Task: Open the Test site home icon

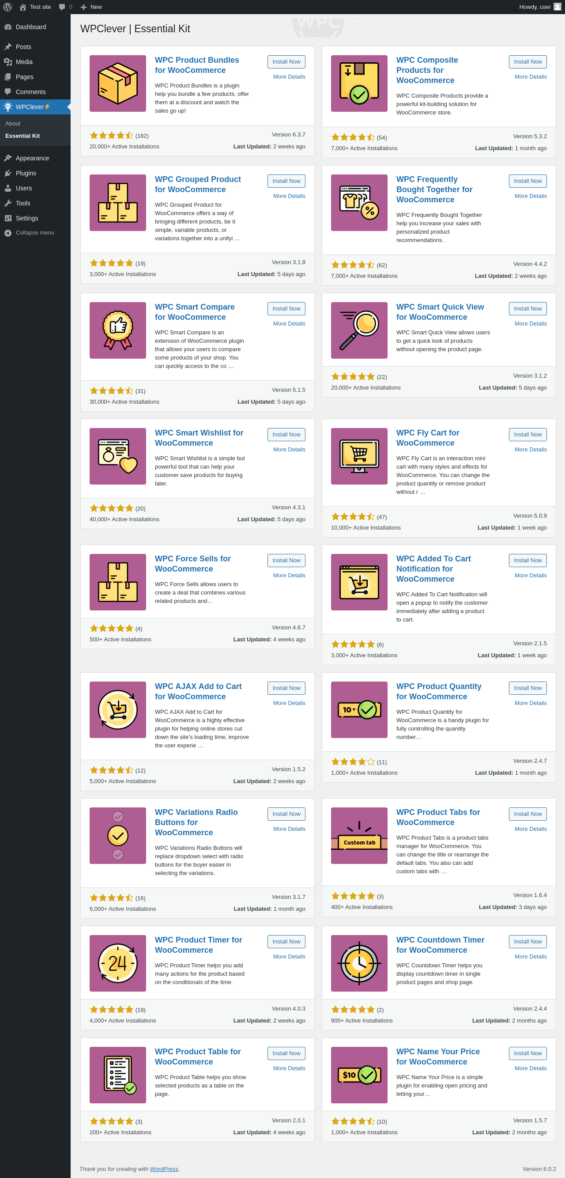Action: click(23, 7)
